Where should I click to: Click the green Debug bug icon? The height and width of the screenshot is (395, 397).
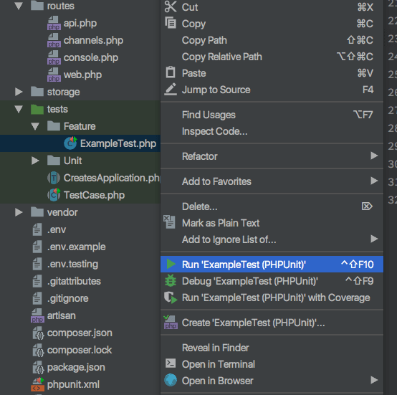click(x=171, y=280)
